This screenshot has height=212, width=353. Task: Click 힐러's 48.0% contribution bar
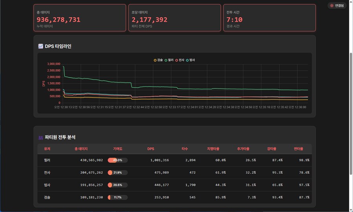(118, 160)
